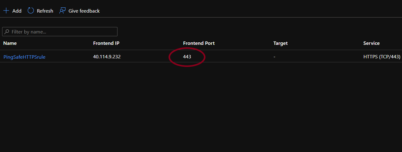Click the empty gap between rule name and IP

click(x=69, y=57)
